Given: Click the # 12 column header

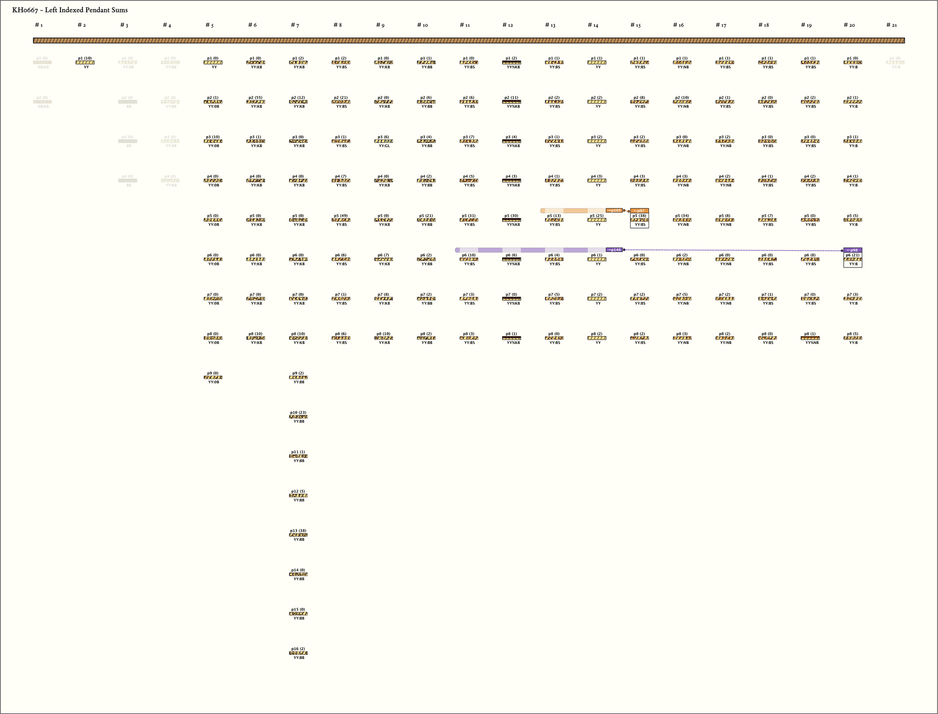Looking at the screenshot, I should [507, 25].
